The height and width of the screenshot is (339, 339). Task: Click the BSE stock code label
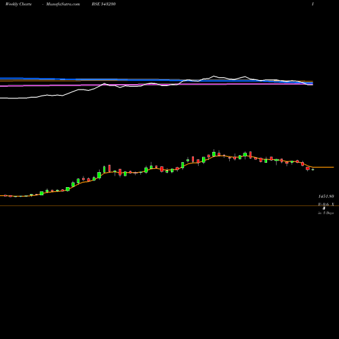pyautogui.click(x=104, y=4)
